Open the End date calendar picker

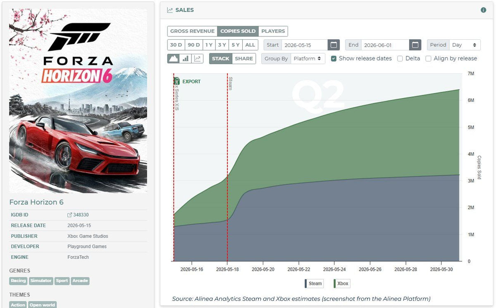pyautogui.click(x=415, y=45)
